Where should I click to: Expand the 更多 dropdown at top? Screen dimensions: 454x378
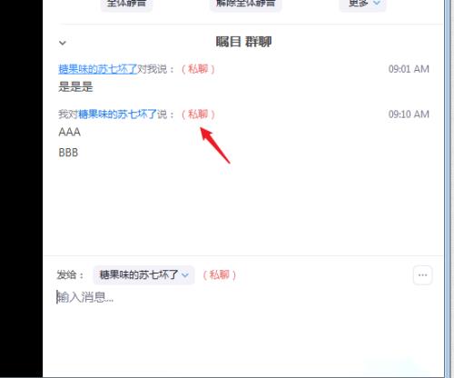(x=363, y=4)
